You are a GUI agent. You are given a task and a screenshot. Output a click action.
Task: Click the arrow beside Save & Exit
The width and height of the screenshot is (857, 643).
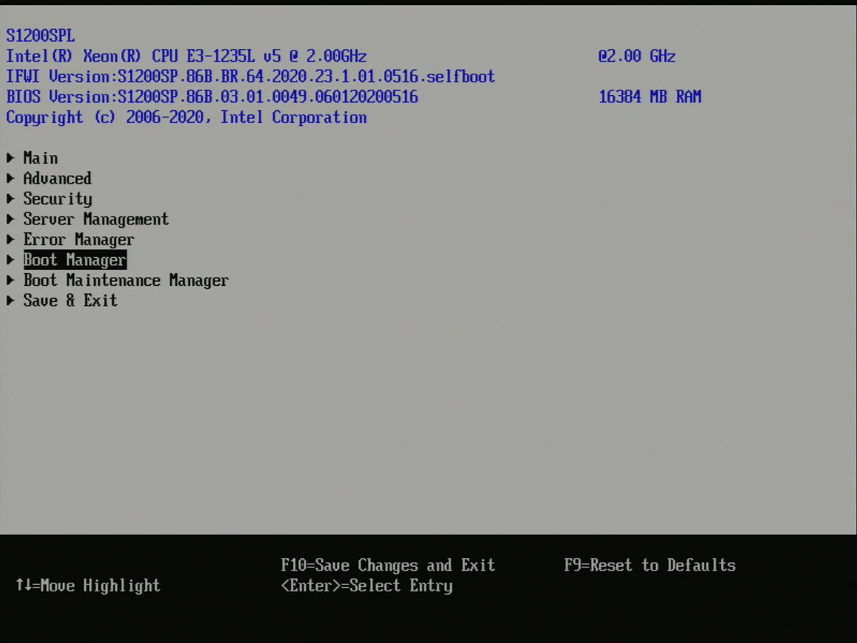pyautogui.click(x=10, y=300)
